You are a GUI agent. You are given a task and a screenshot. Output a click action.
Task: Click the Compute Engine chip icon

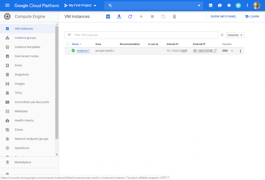(x=7, y=17)
